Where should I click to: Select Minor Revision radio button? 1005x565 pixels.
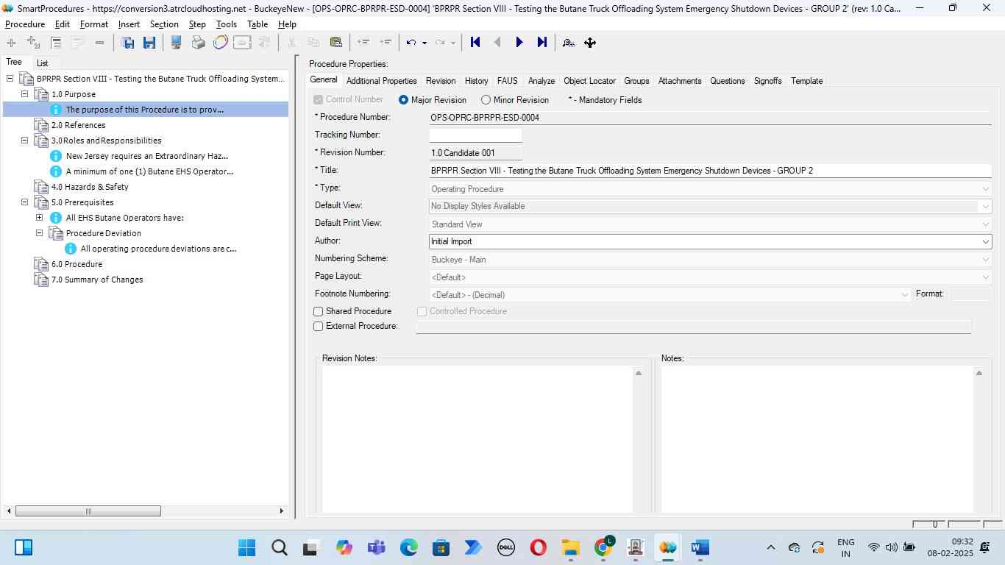tap(486, 100)
